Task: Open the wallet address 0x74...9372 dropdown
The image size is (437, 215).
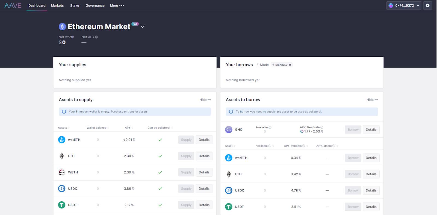Action: pyautogui.click(x=404, y=5)
